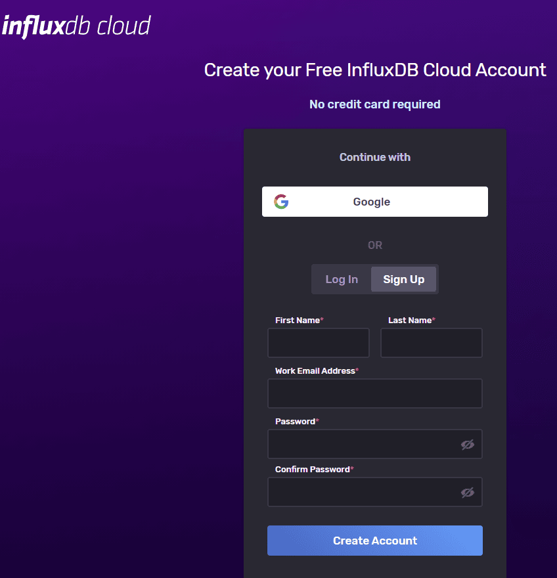Click the Create Account button

374,540
